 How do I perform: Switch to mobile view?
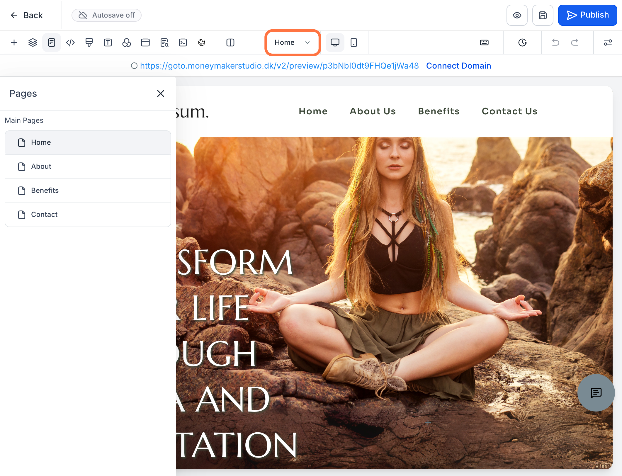point(354,42)
